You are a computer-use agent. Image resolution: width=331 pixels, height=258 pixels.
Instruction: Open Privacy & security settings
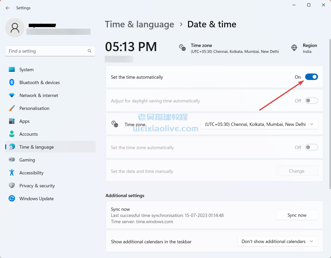37,186
